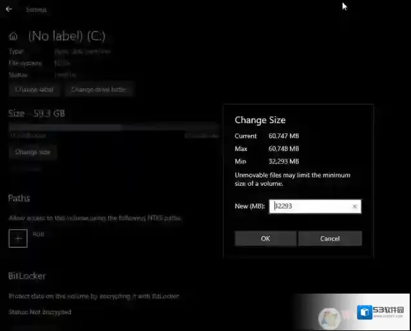Screen dimensions: 411x331
Task: Click the Paths section heading
Action: pyautogui.click(x=19, y=198)
